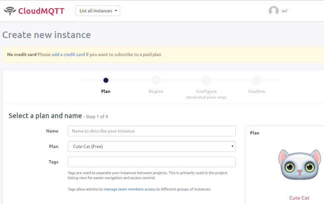324x204 pixels.
Task: Follow the add a credit card link
Action: pos(68,54)
